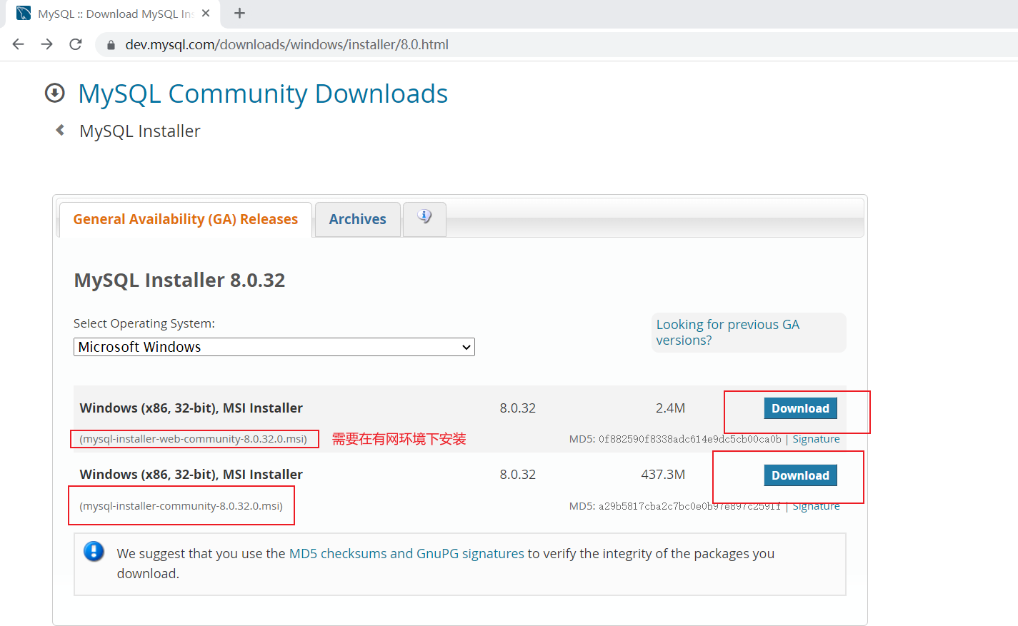The width and height of the screenshot is (1018, 626).
Task: Click the 437.3M file size
Action: tap(663, 475)
